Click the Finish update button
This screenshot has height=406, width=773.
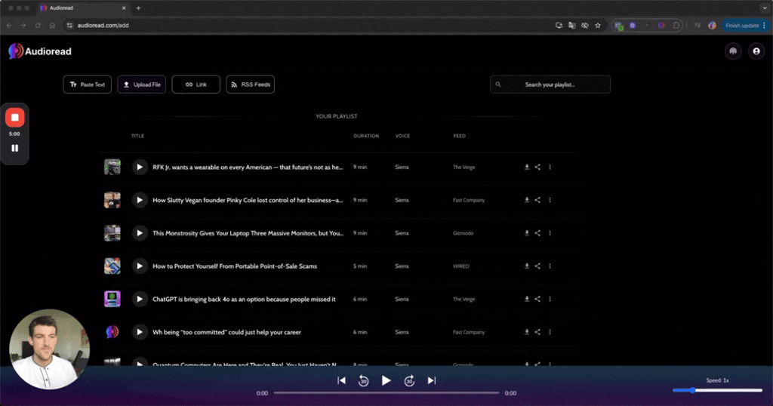[745, 25]
